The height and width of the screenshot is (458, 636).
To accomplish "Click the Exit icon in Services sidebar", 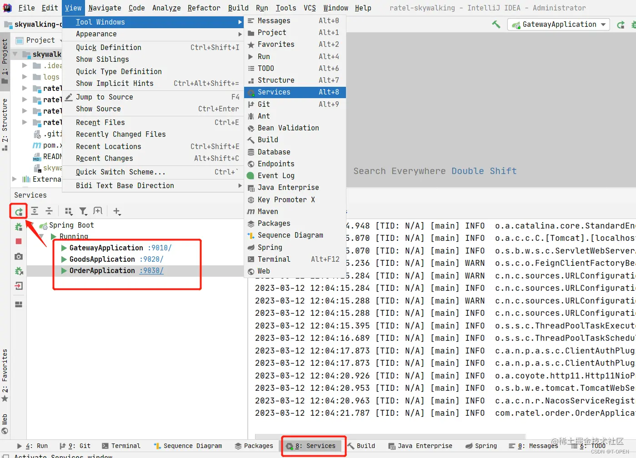I will pyautogui.click(x=19, y=286).
